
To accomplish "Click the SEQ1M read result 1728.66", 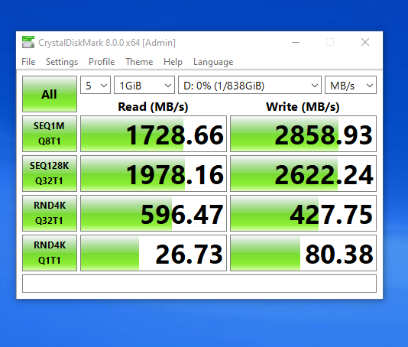I will [x=154, y=134].
